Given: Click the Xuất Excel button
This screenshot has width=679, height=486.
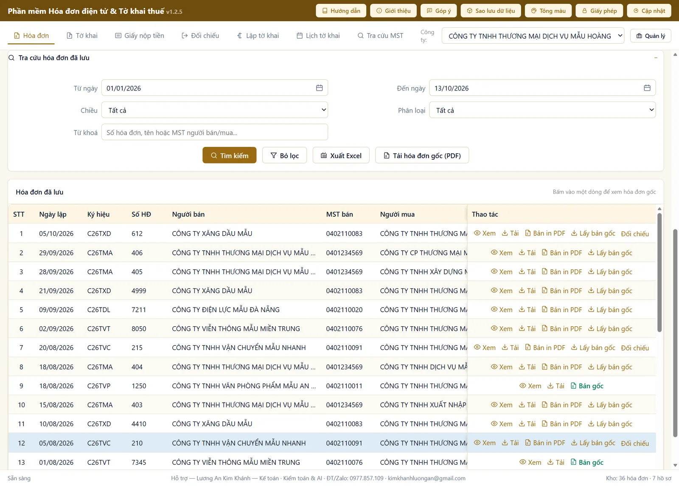Looking at the screenshot, I should (x=341, y=155).
